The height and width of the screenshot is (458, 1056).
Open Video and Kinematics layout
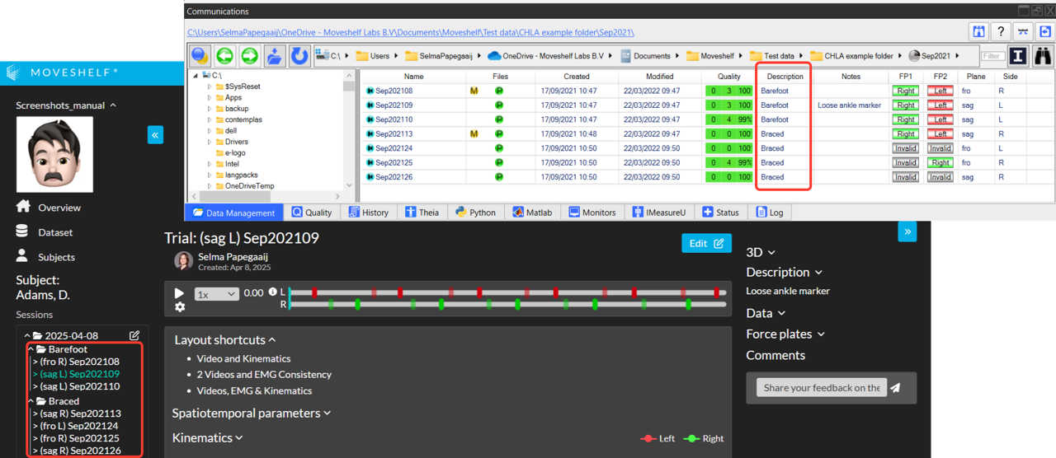coord(243,358)
